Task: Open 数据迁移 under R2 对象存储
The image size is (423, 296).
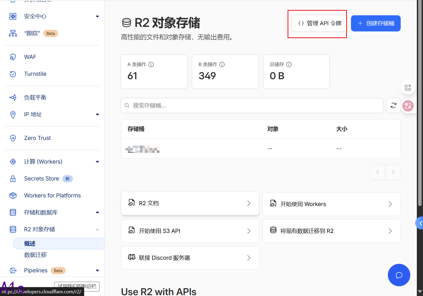Action: 35,255
